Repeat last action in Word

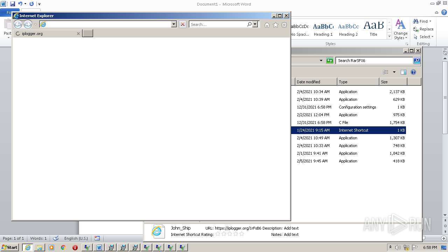click(x=31, y=4)
